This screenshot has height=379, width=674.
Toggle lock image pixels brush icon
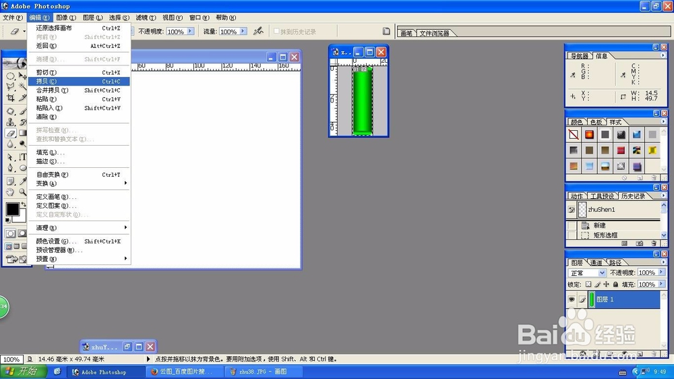[597, 285]
